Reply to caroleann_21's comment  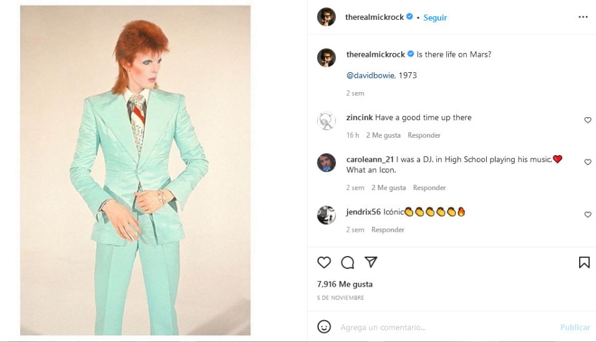[x=429, y=188]
